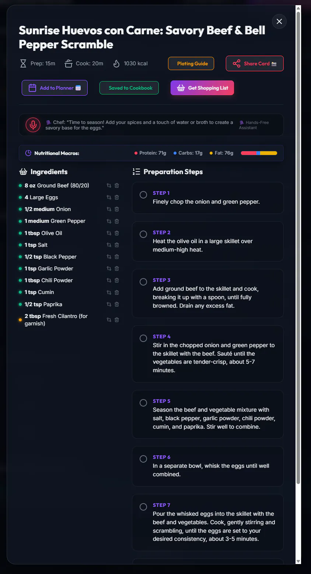Open the Plating Guide
Image resolution: width=311 pixels, height=574 pixels.
click(191, 63)
